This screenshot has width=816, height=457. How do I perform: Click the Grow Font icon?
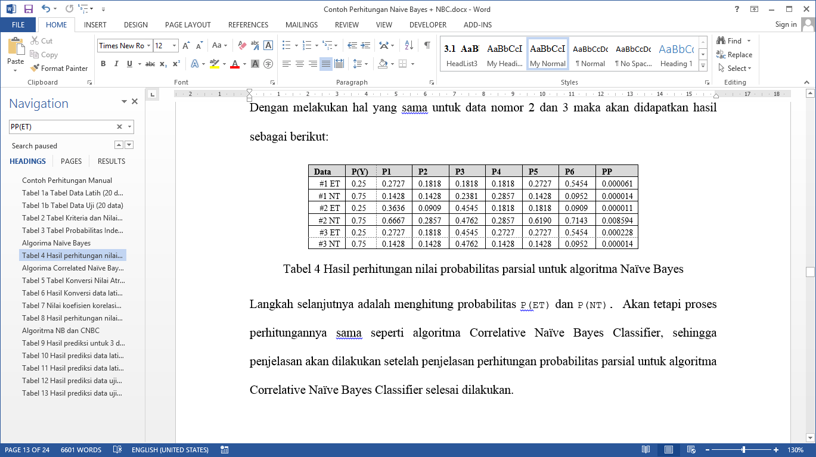point(186,45)
